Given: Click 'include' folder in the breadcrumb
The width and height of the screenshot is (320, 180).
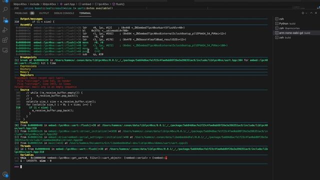Looking at the screenshot, I should pyautogui.click(x=34, y=4).
